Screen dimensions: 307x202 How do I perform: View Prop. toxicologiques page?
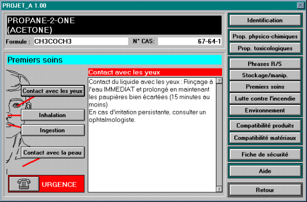click(x=265, y=49)
